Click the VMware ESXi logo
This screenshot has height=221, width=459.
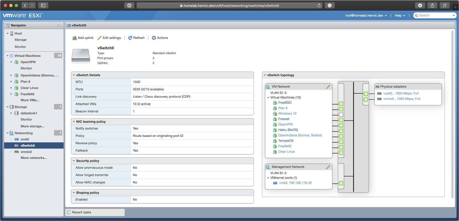coord(23,16)
